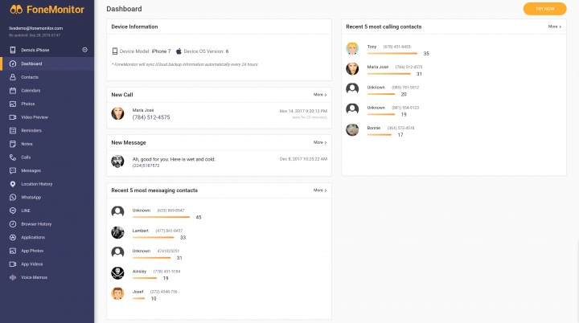The height and width of the screenshot is (323, 579).
Task: Click the (784) 512-4575 phone number in New Call
Action: point(151,117)
